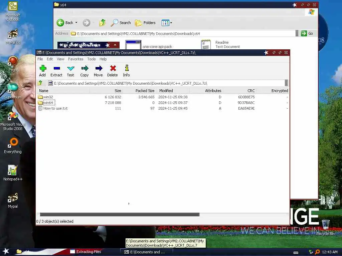Open the Recycle Bin
Screen dimensions: 342x256
coord(325,227)
